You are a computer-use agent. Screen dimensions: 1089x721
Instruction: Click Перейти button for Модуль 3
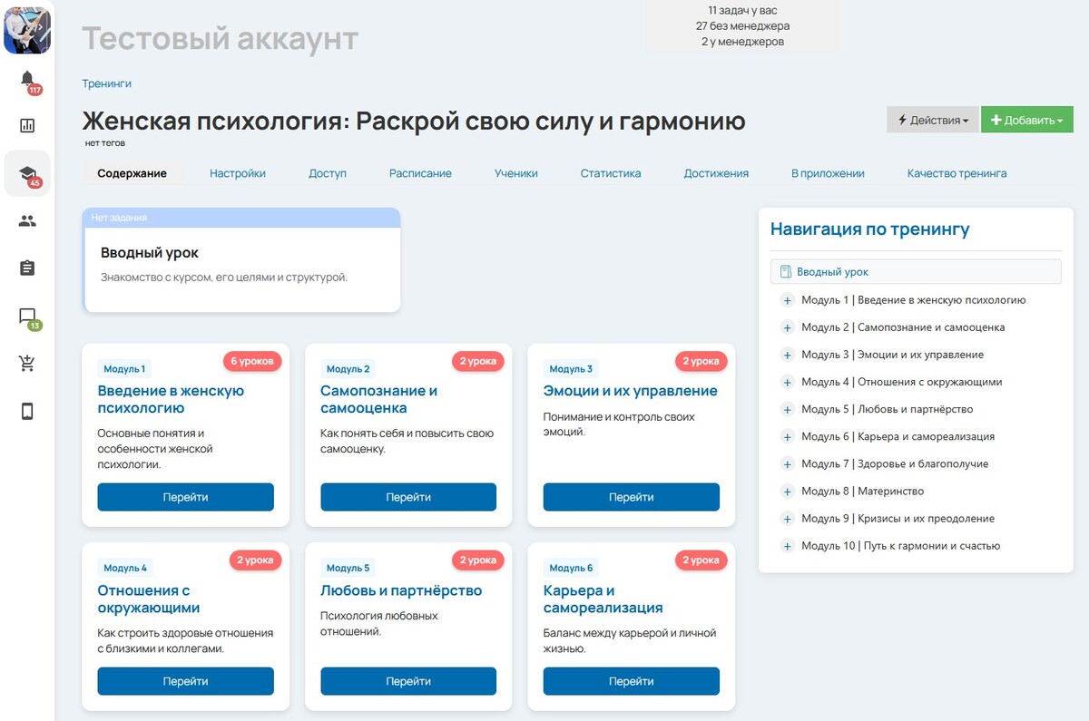(x=631, y=497)
